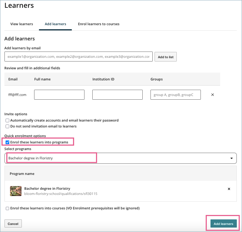
Task: Click the Institution ID input box
Action: [117, 95]
